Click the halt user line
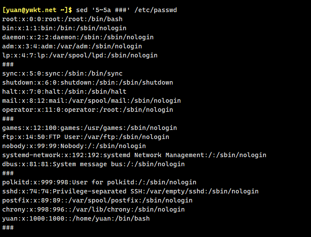This screenshot has width=311, height=237. (64, 92)
